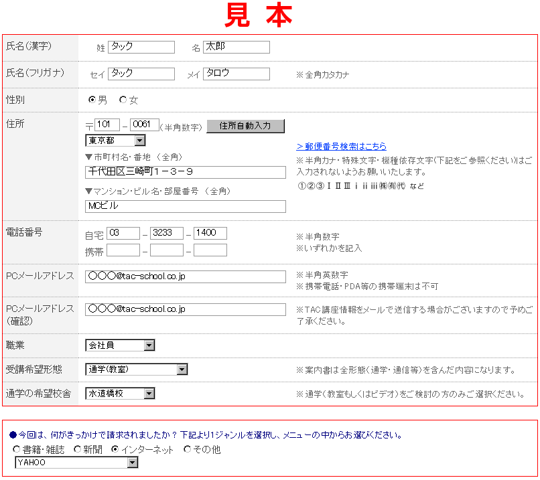Screen dimensions: 540x480
Task: Click the 姓 kanji surname field
Action: (141, 47)
